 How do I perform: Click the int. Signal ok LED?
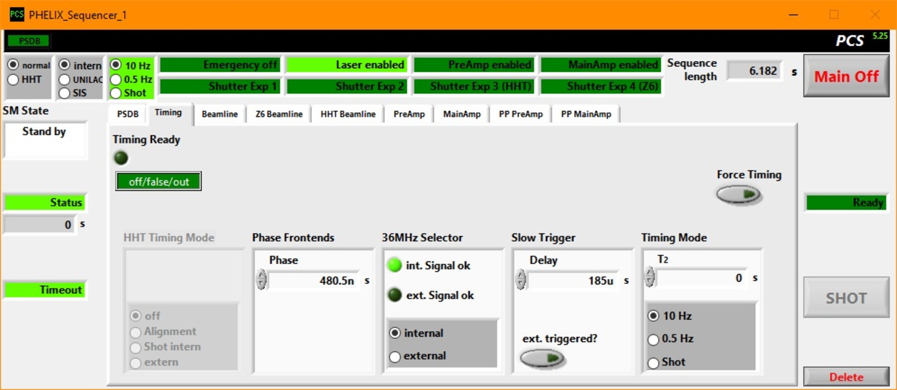[394, 265]
